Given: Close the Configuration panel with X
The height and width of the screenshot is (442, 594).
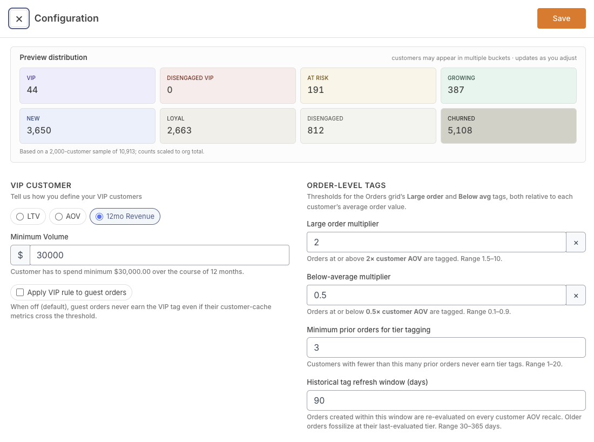Looking at the screenshot, I should (x=19, y=18).
